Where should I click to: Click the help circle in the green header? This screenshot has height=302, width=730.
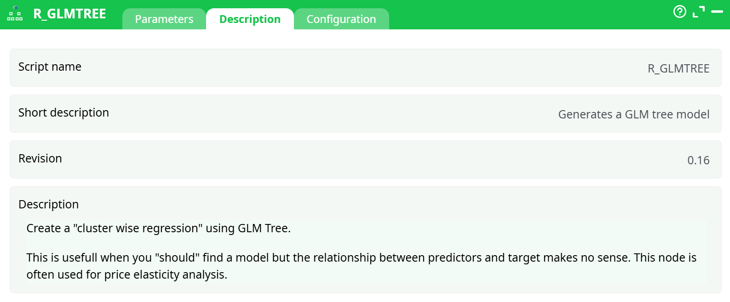[679, 12]
